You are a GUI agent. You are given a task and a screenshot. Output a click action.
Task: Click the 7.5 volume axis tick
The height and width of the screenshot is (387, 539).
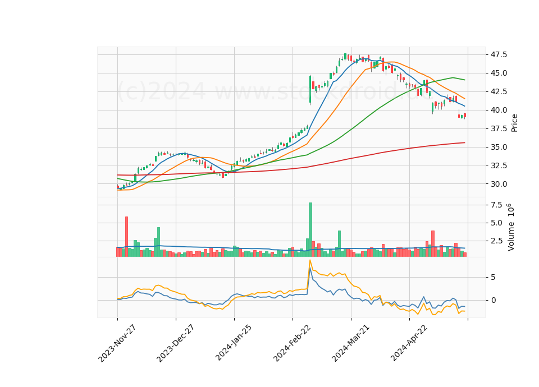[x=496, y=205]
